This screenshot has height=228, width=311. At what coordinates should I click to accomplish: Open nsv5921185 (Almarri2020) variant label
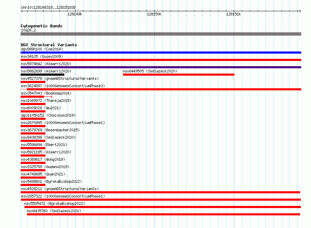click(x=46, y=152)
